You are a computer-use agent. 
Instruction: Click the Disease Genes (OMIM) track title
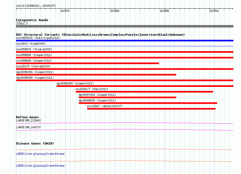click(x=35, y=143)
